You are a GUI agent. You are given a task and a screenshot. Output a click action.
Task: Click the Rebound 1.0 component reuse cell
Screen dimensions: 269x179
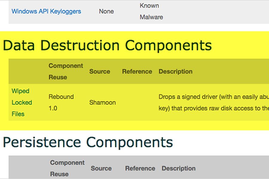point(61,102)
